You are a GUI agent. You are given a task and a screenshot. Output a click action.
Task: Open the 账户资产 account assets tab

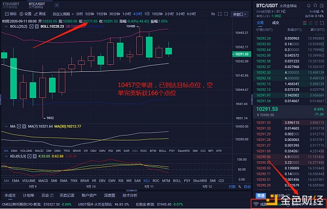coord(89,195)
